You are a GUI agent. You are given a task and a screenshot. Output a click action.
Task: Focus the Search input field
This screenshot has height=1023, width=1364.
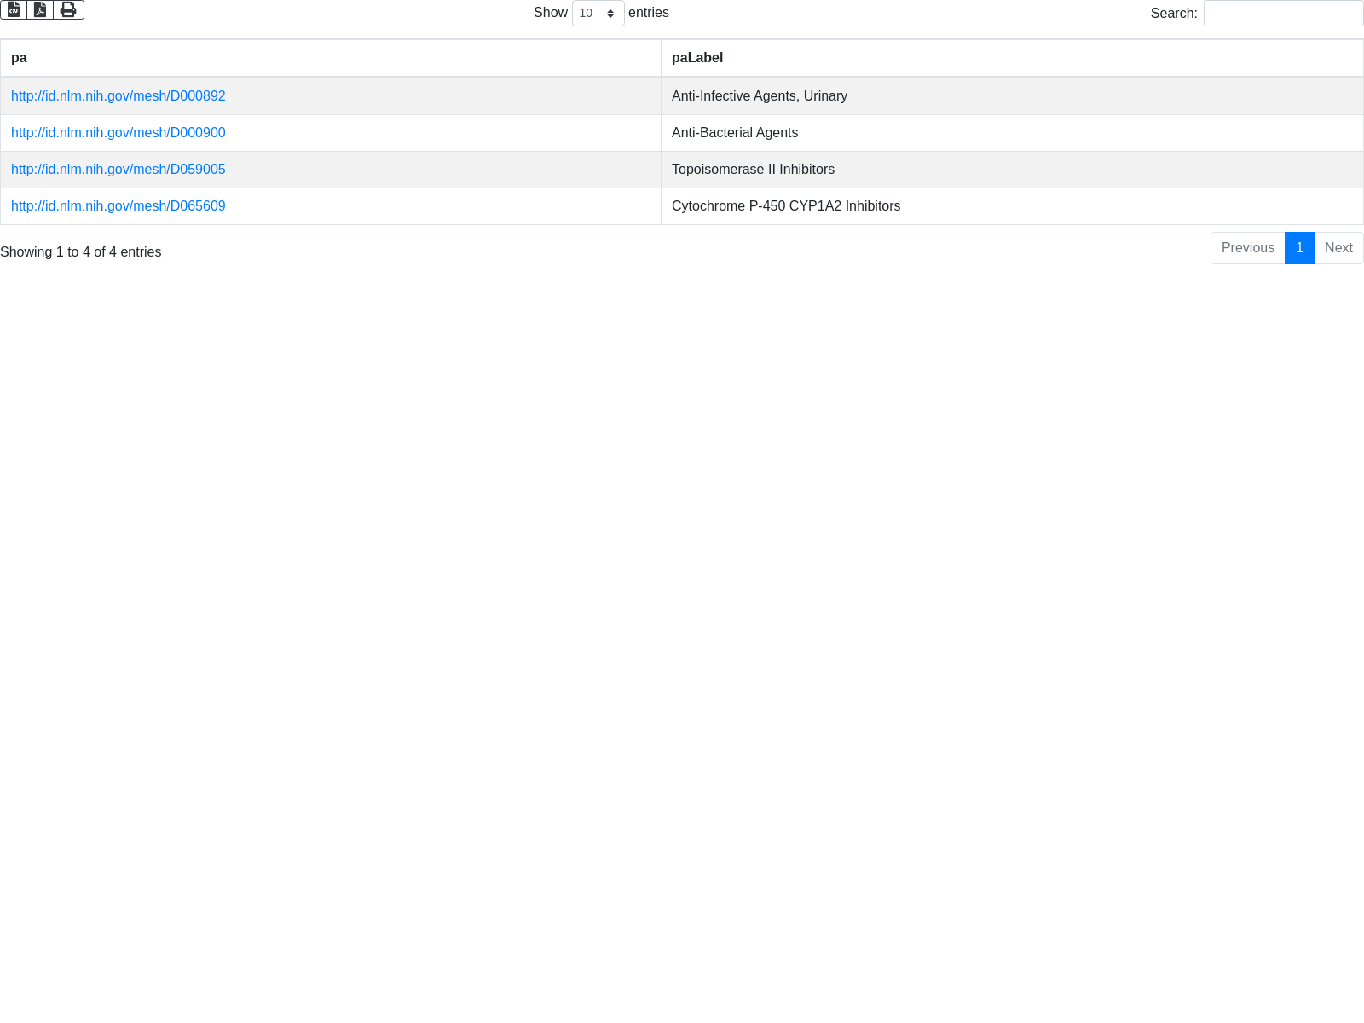pyautogui.click(x=1283, y=14)
